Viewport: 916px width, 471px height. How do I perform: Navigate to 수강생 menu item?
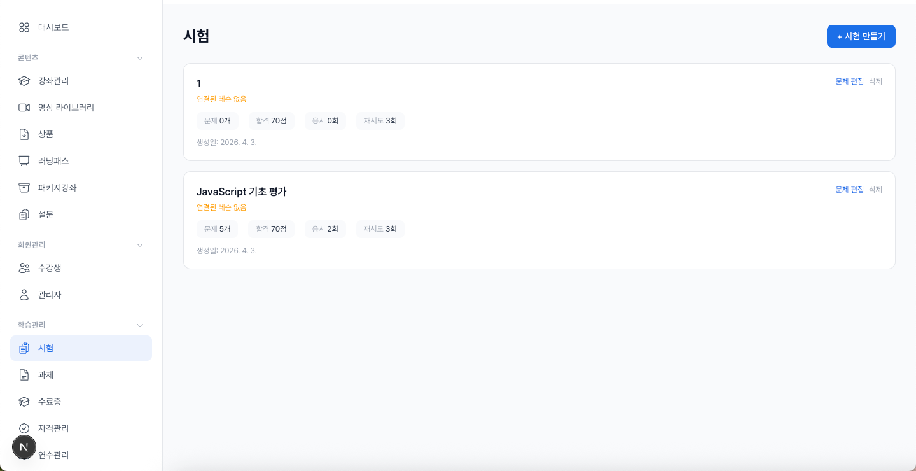(81, 268)
